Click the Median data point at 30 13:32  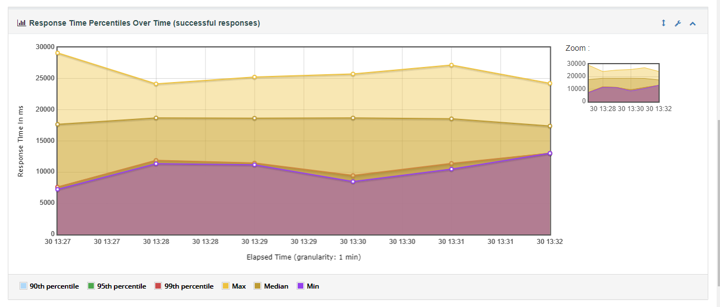pos(550,126)
